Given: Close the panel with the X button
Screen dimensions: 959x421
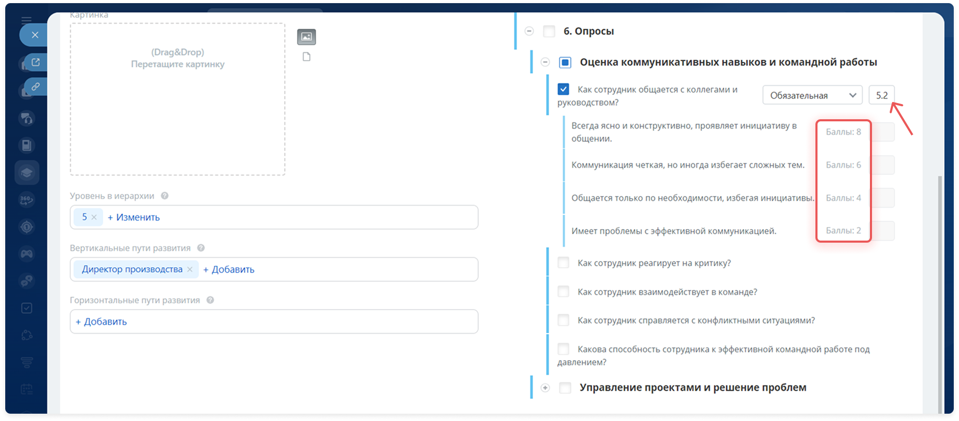Looking at the screenshot, I should tap(35, 35).
